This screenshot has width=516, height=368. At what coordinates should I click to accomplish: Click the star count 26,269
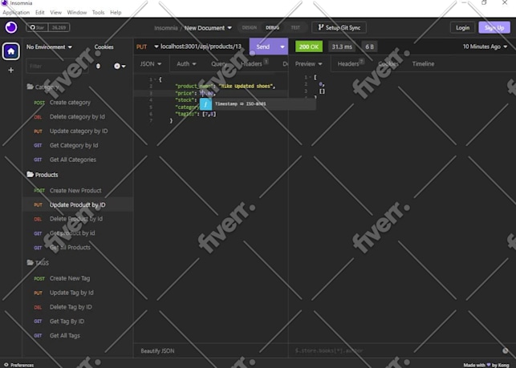coord(59,27)
